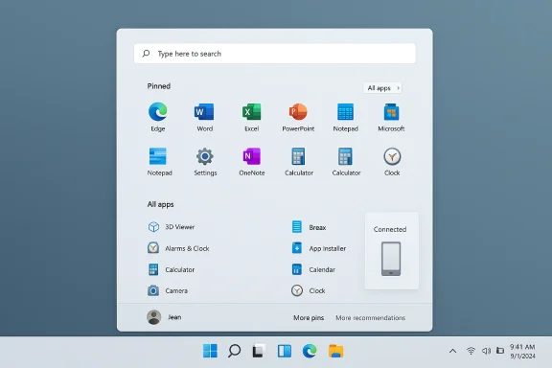
Task: Open the pinned Calculator next to OneNote
Action: pyautogui.click(x=299, y=162)
